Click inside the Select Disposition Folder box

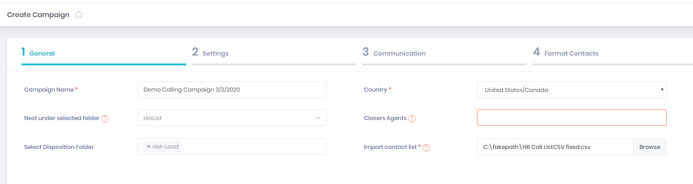[x=232, y=147]
